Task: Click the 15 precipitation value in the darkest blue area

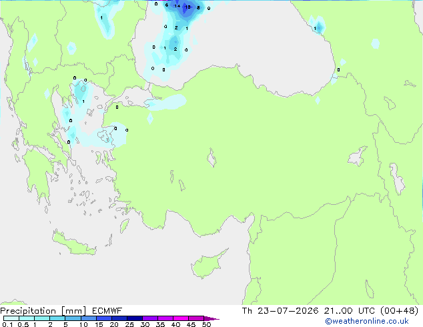Action: click(187, 7)
